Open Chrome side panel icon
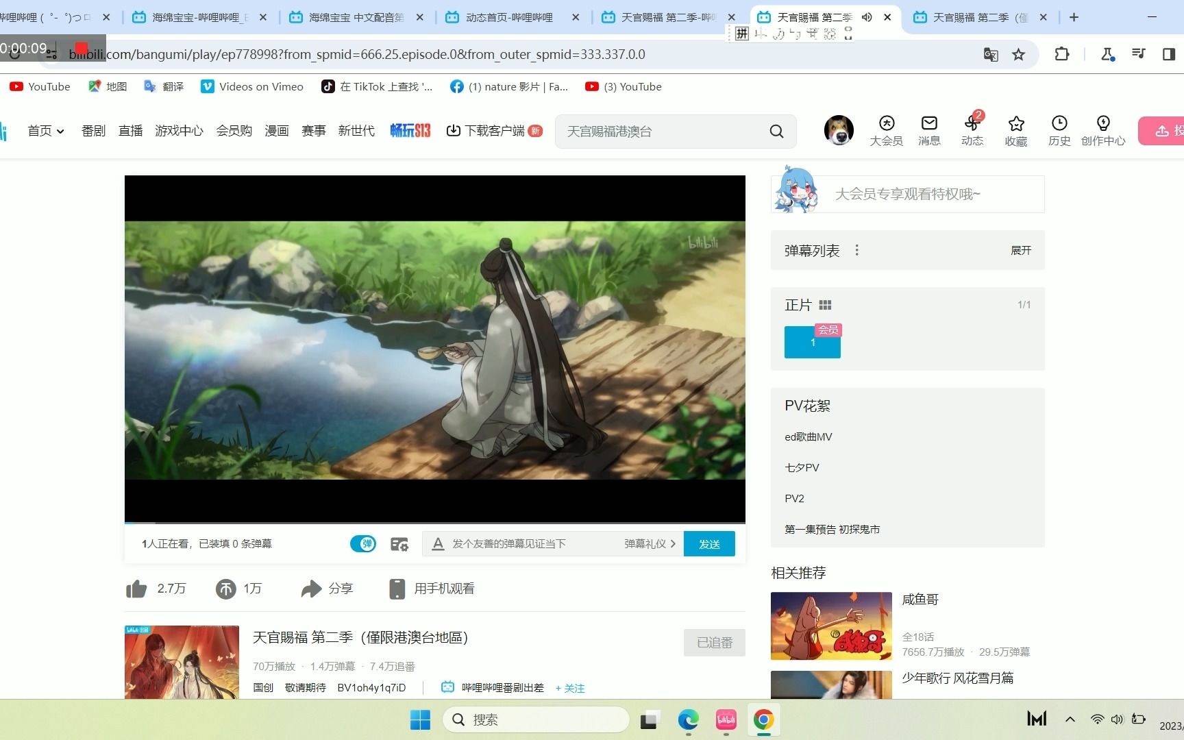This screenshot has height=740, width=1184. pos(1169,54)
